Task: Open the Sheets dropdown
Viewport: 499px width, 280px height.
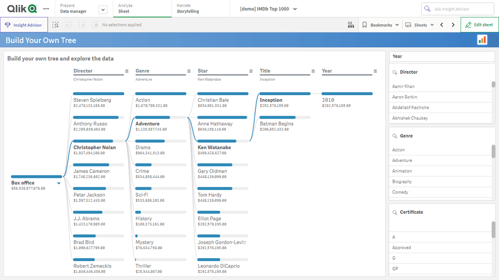Action: pyautogui.click(x=420, y=25)
